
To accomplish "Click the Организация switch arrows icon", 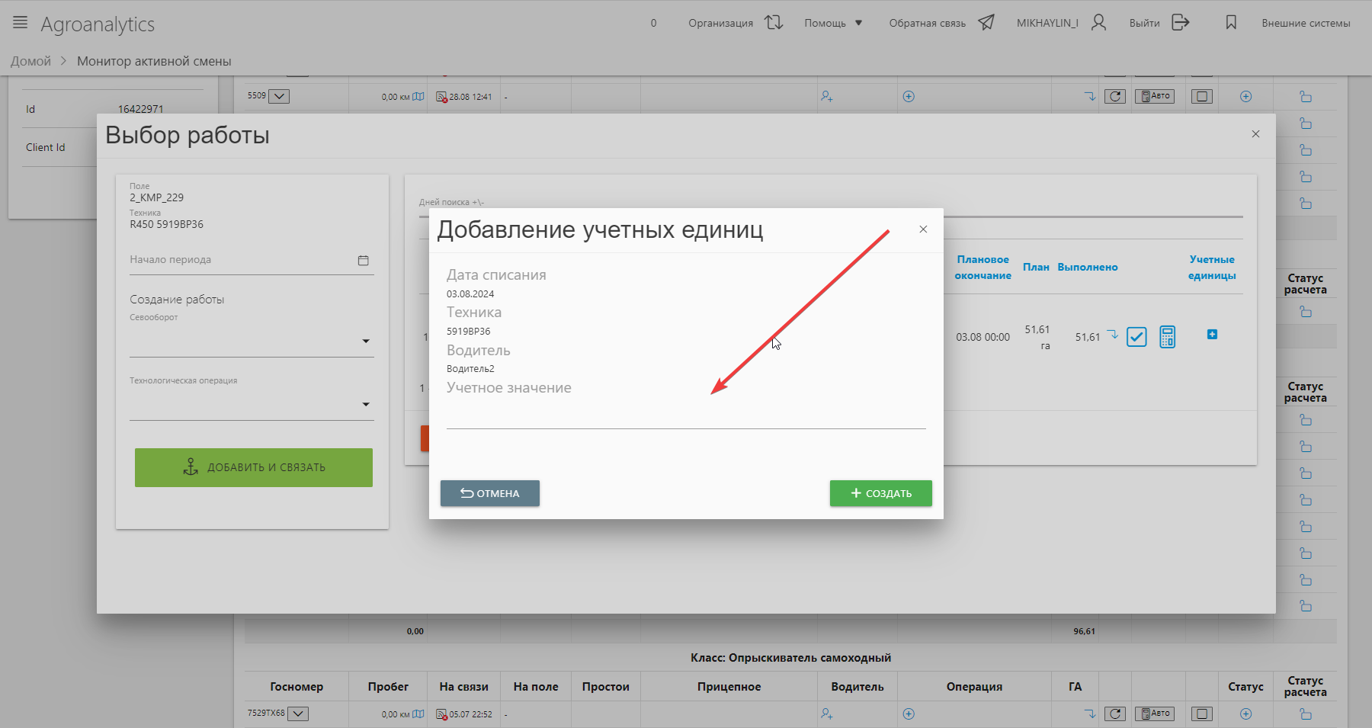I will coord(774,23).
